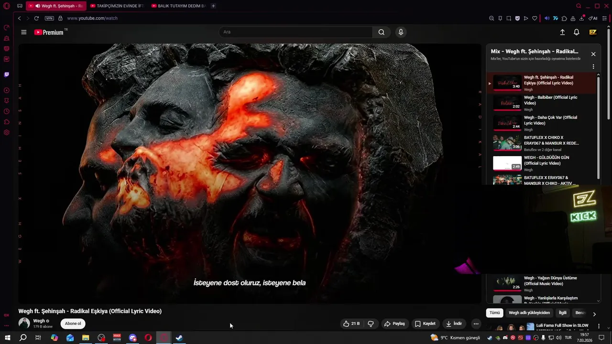Open Windows Start menu
612x344 pixels.
tap(7, 338)
